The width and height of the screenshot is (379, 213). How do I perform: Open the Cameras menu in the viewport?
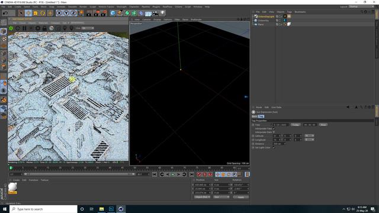[146, 20]
